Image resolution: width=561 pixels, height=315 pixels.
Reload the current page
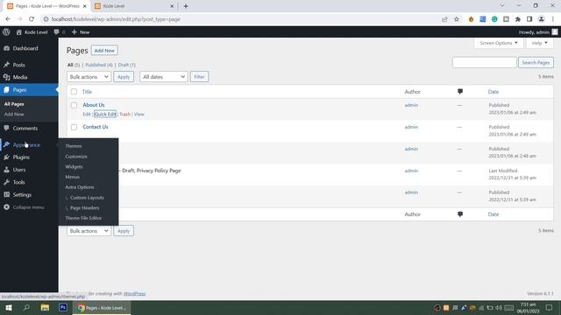tap(32, 19)
